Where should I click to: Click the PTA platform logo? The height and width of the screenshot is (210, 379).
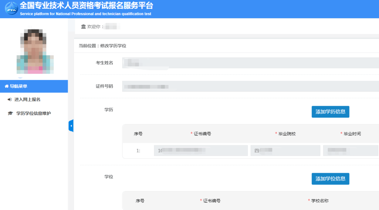tap(11, 9)
